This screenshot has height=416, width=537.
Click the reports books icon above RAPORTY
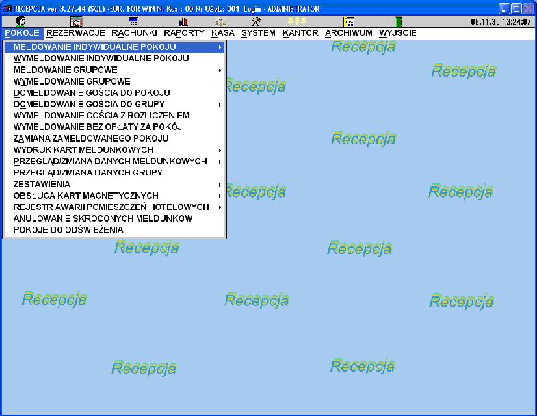183,21
